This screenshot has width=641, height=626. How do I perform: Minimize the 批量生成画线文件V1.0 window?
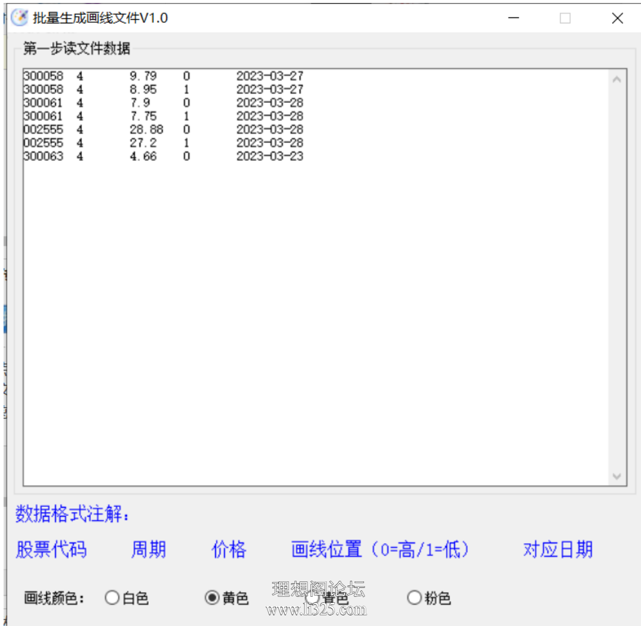(x=513, y=18)
